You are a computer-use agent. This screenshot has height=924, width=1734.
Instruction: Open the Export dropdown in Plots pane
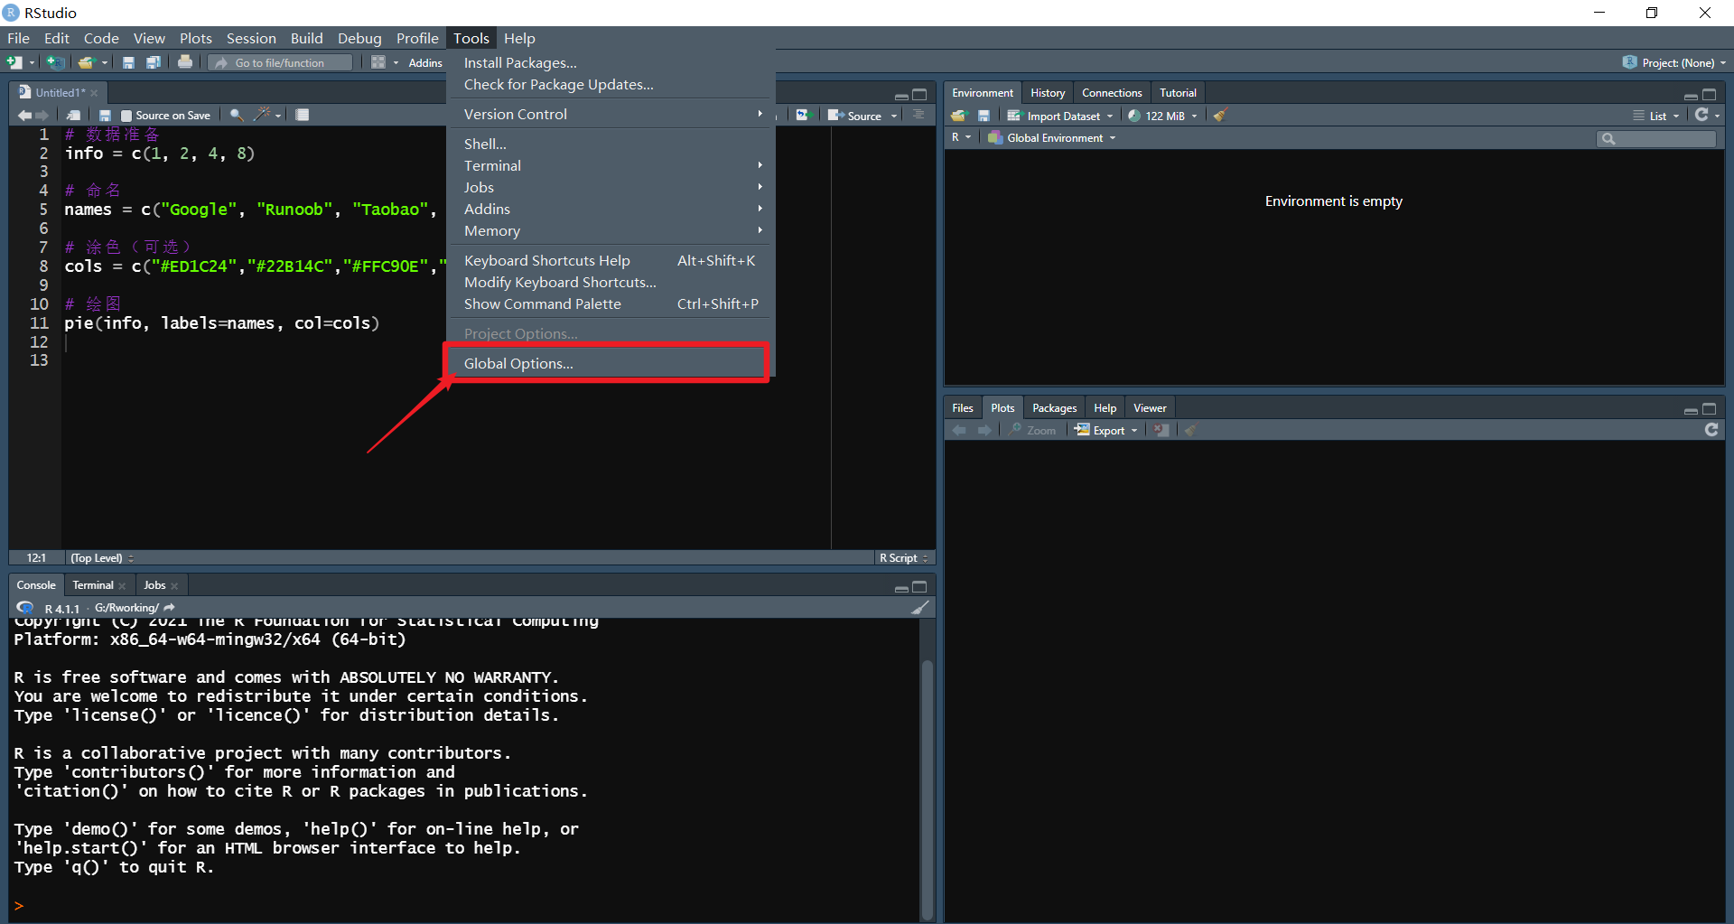point(1105,430)
